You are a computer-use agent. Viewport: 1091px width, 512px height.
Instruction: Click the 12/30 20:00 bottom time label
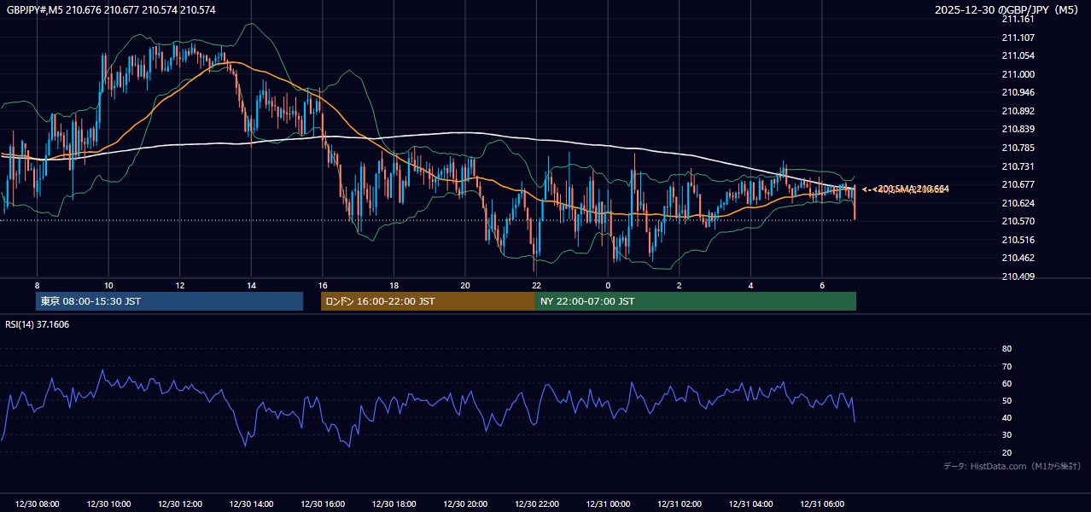465,504
